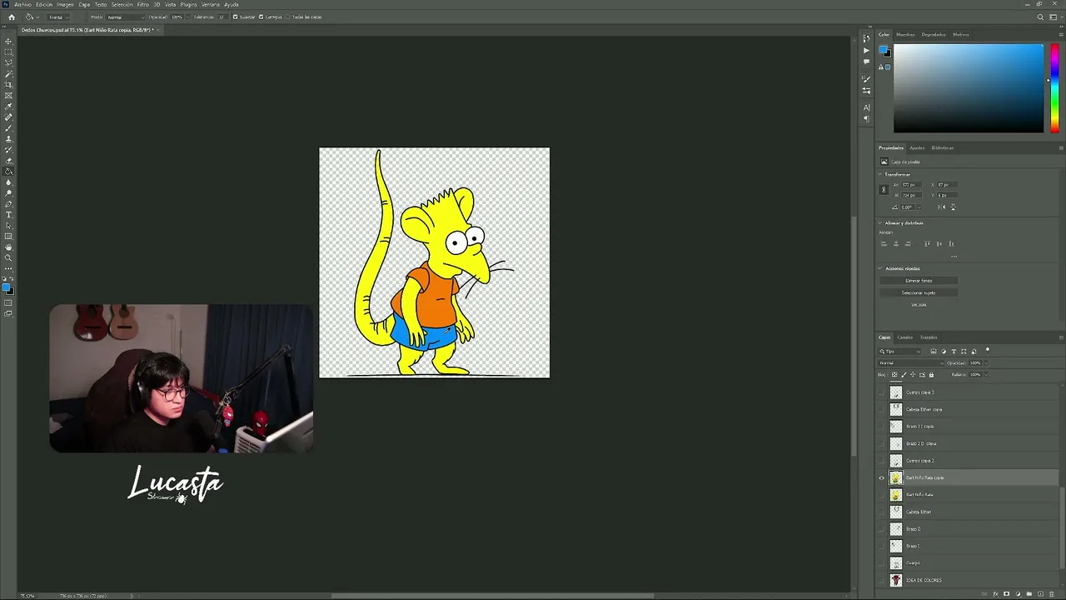1066x600 pixels.
Task: Open the layer blend mode Normal dropdown
Action: (x=911, y=362)
